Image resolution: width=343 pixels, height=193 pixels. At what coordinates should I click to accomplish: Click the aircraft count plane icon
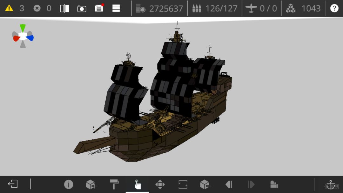(x=251, y=8)
